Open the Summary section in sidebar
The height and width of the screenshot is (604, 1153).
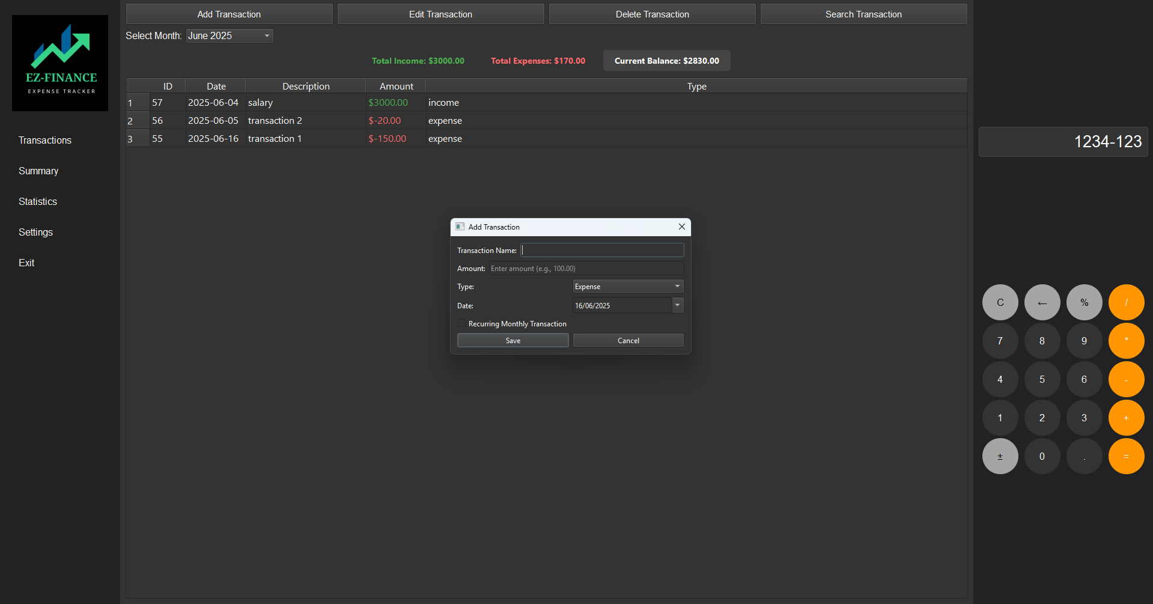click(x=38, y=171)
